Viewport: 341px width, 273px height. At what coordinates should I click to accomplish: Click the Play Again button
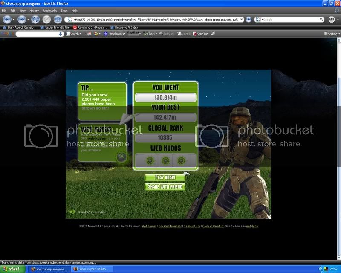(x=165, y=177)
